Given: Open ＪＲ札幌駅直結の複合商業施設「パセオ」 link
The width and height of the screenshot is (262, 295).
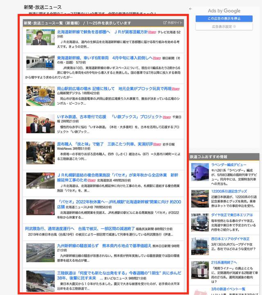Looking at the screenshot, I should click(117, 178).
